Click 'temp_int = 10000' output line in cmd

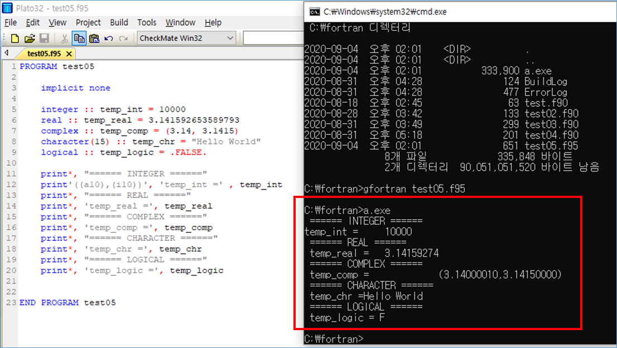coord(359,232)
